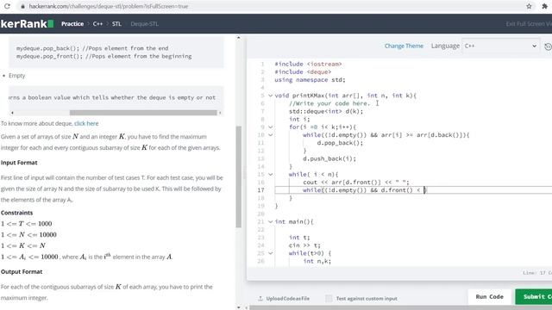Image resolution: width=552 pixels, height=310 pixels.
Task: Go to C++ in breadcrumb
Action: tap(97, 24)
